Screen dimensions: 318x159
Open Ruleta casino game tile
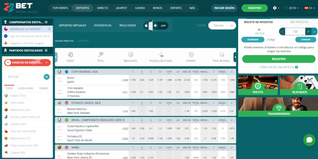[x=258, y=85]
